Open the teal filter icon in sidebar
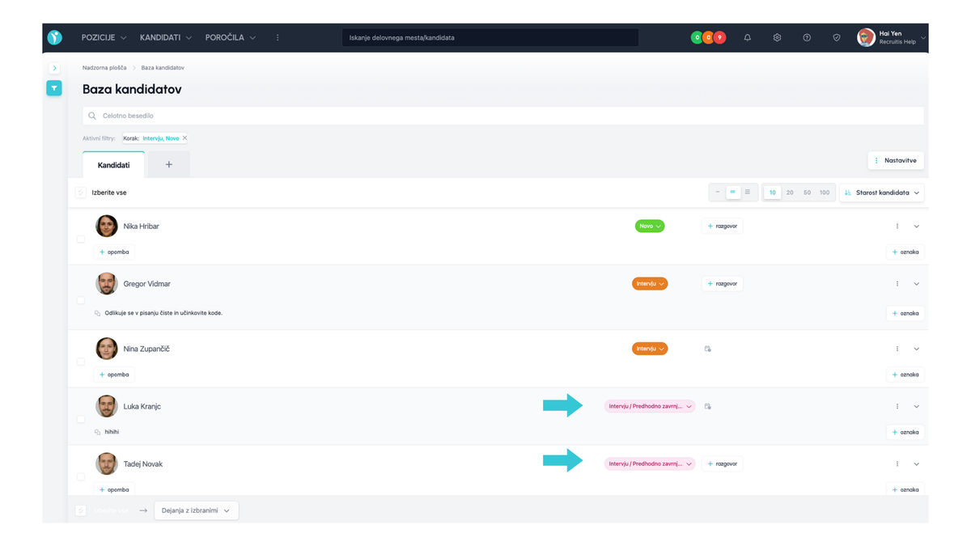Image resolution: width=971 pixels, height=546 pixels. (x=54, y=88)
